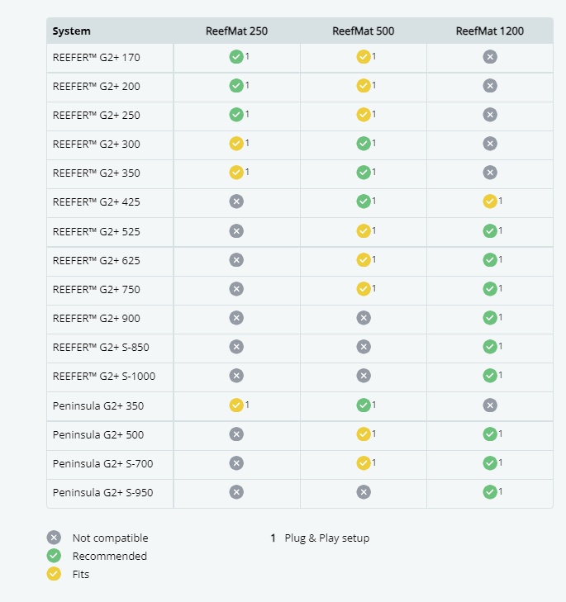This screenshot has height=602, width=566.
Task: Click yellow check for REEFER G2+ 200 ReefMat 500
Action: (363, 86)
